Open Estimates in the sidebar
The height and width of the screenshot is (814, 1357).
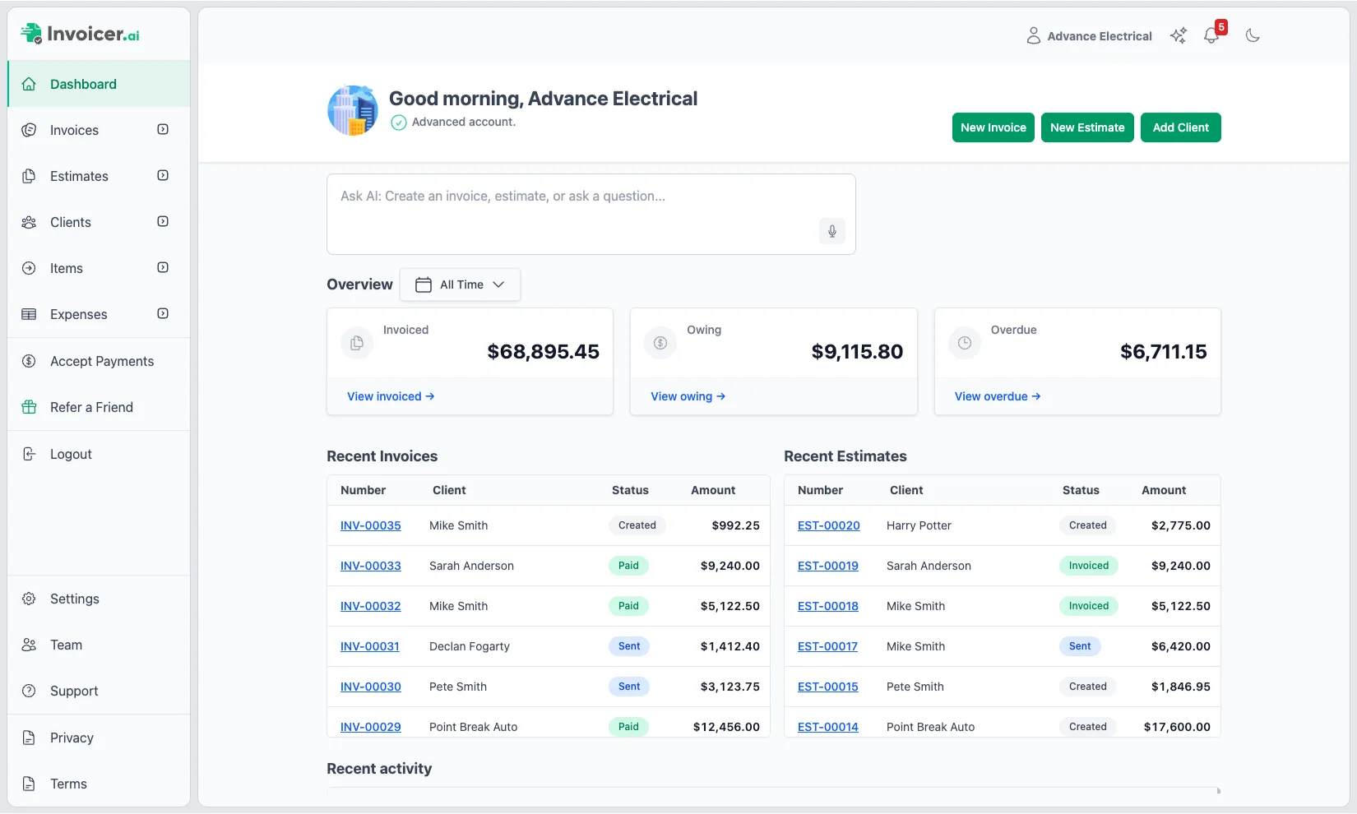(x=99, y=176)
